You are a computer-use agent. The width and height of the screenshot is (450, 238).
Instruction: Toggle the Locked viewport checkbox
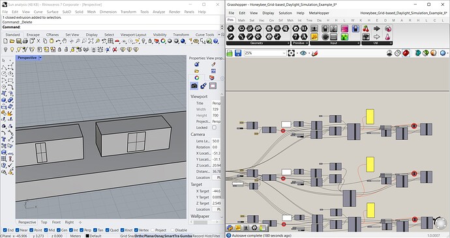click(214, 127)
